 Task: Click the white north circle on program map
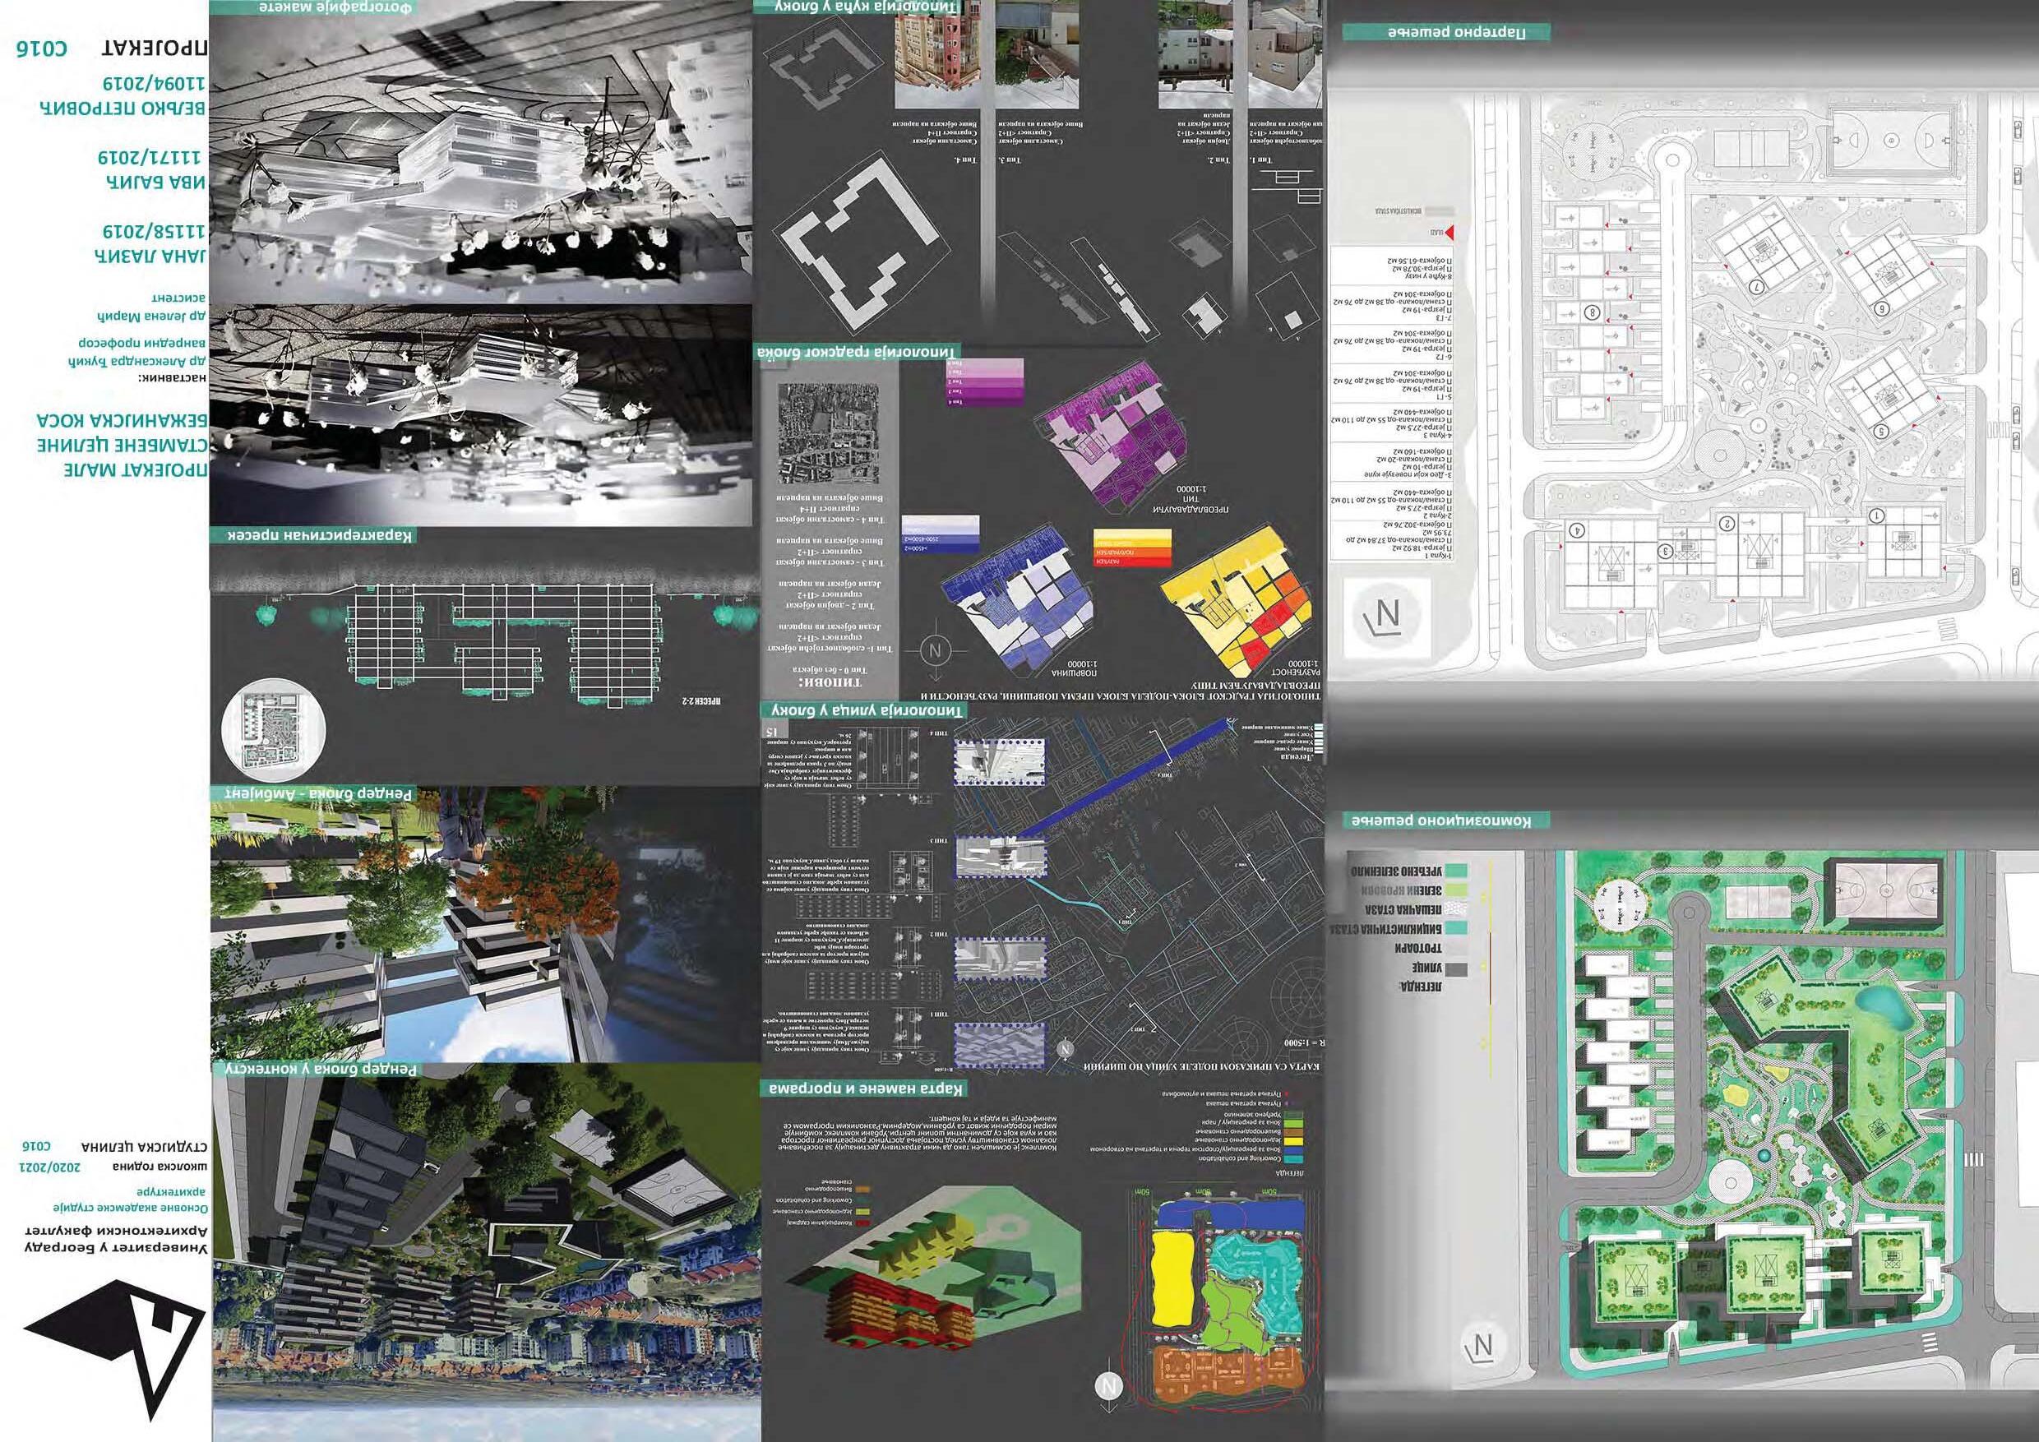coord(1108,1385)
